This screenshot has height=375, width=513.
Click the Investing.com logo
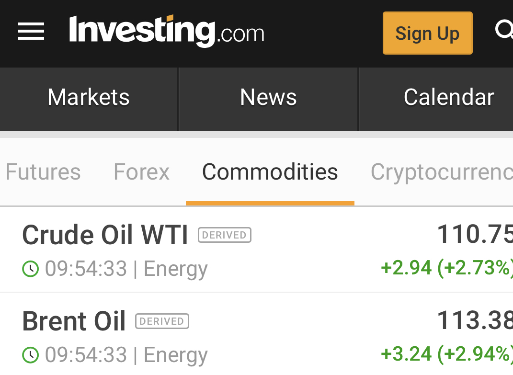[166, 32]
